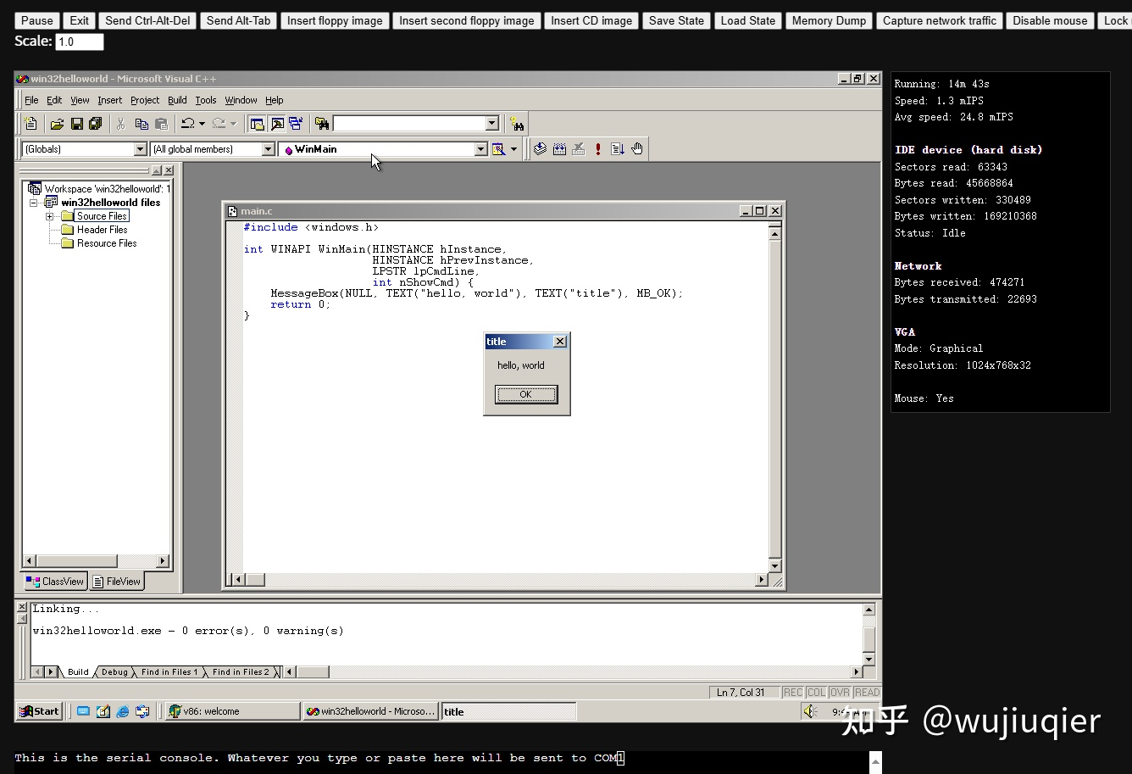
Task: Click OK in the title message box
Action: [x=526, y=394]
